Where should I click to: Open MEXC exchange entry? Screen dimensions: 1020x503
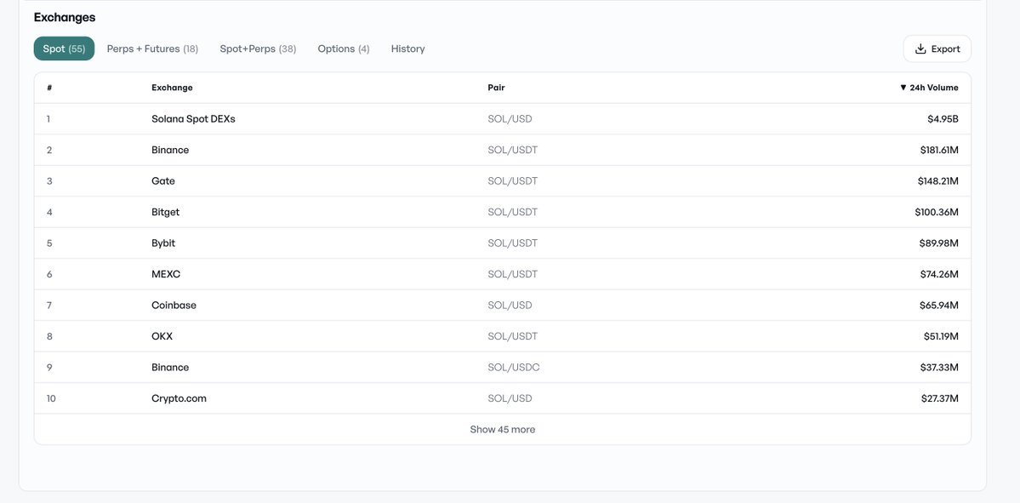166,274
